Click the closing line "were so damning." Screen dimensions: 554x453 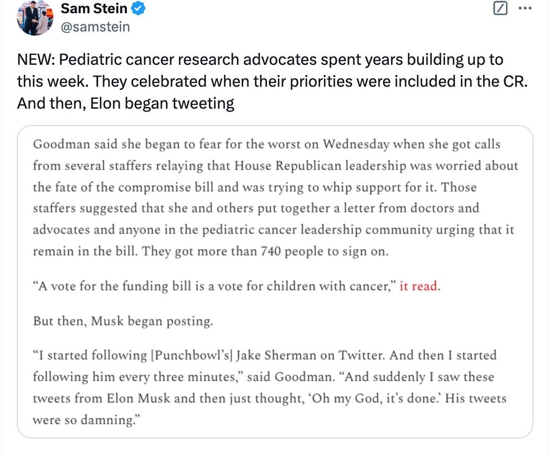84,420
